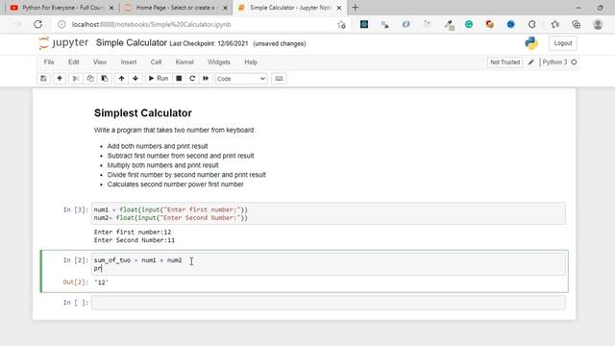Click the Out[2] '12' output
Viewport: 615px width, 346px height.
tap(101, 282)
